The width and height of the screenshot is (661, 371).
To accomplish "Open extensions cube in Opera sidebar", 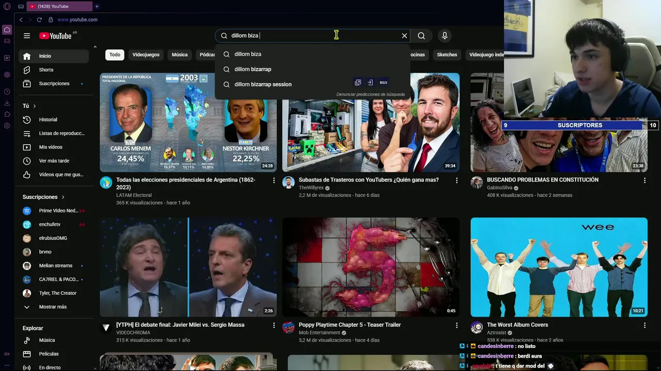I will (x=7, y=114).
